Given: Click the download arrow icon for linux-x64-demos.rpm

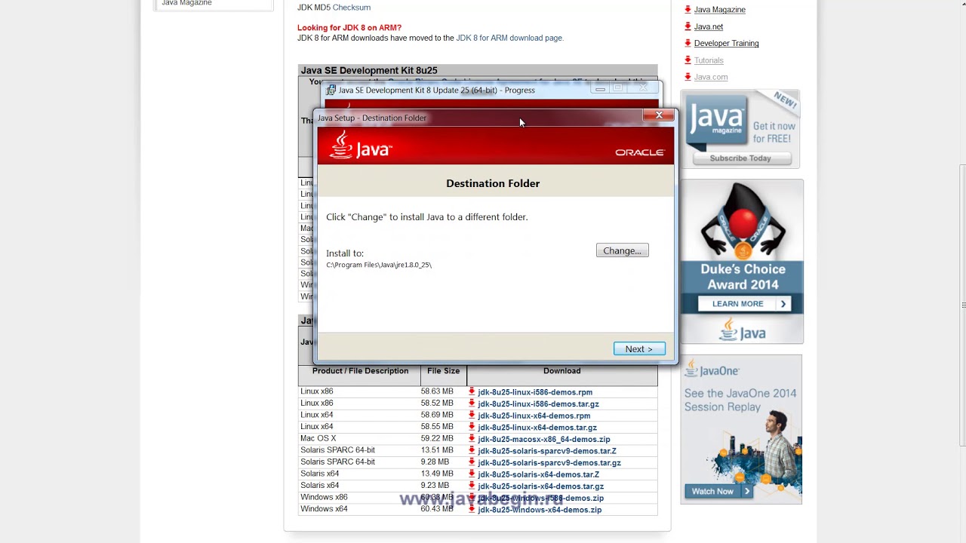Looking at the screenshot, I should [x=472, y=416].
